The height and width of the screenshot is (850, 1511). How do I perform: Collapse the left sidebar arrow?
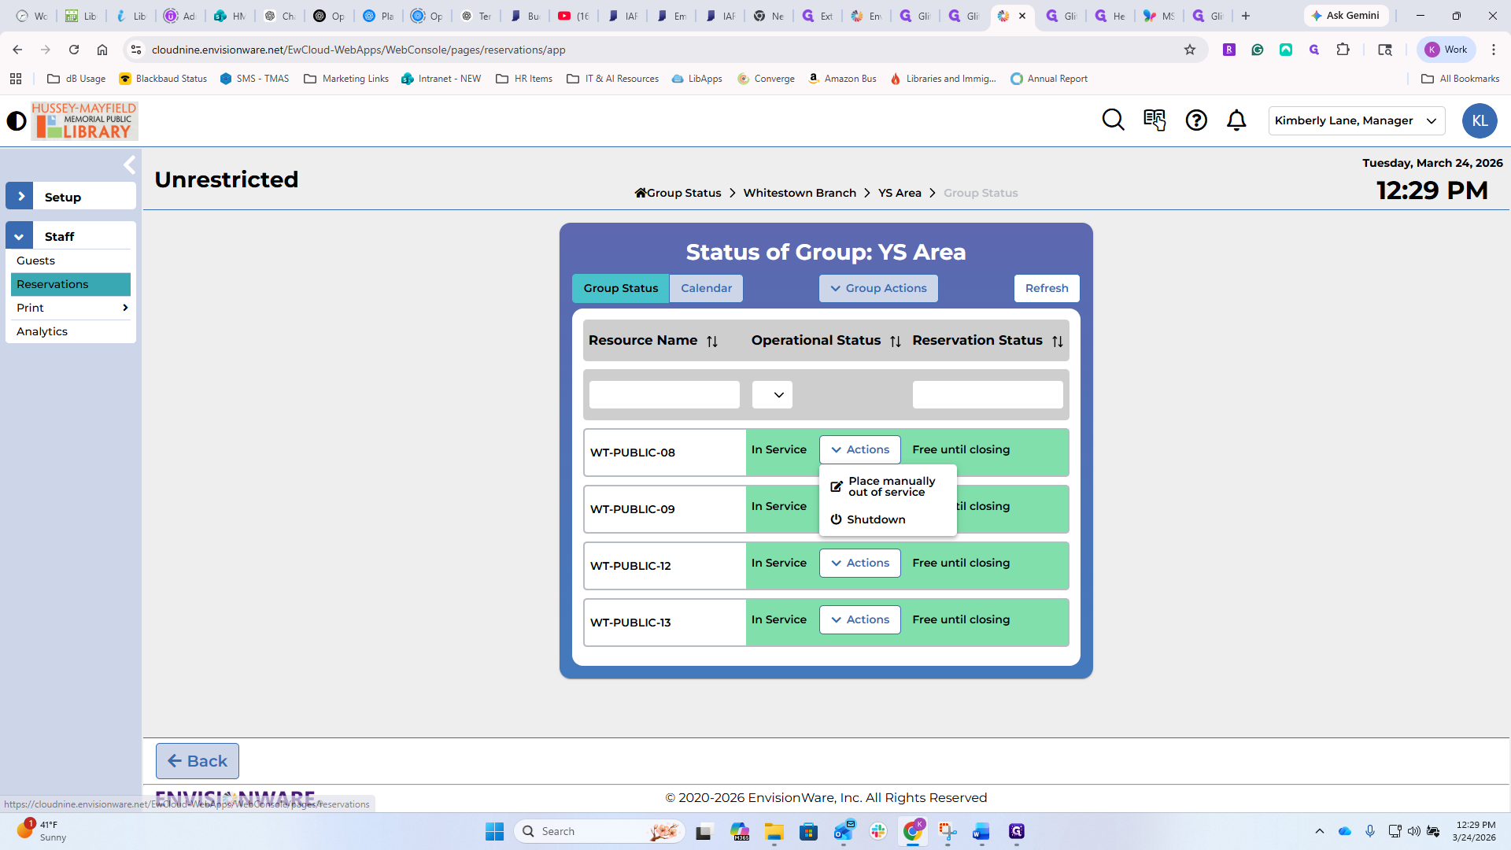[130, 165]
